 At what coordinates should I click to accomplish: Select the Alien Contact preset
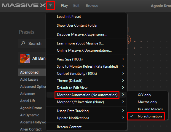point(32,129)
